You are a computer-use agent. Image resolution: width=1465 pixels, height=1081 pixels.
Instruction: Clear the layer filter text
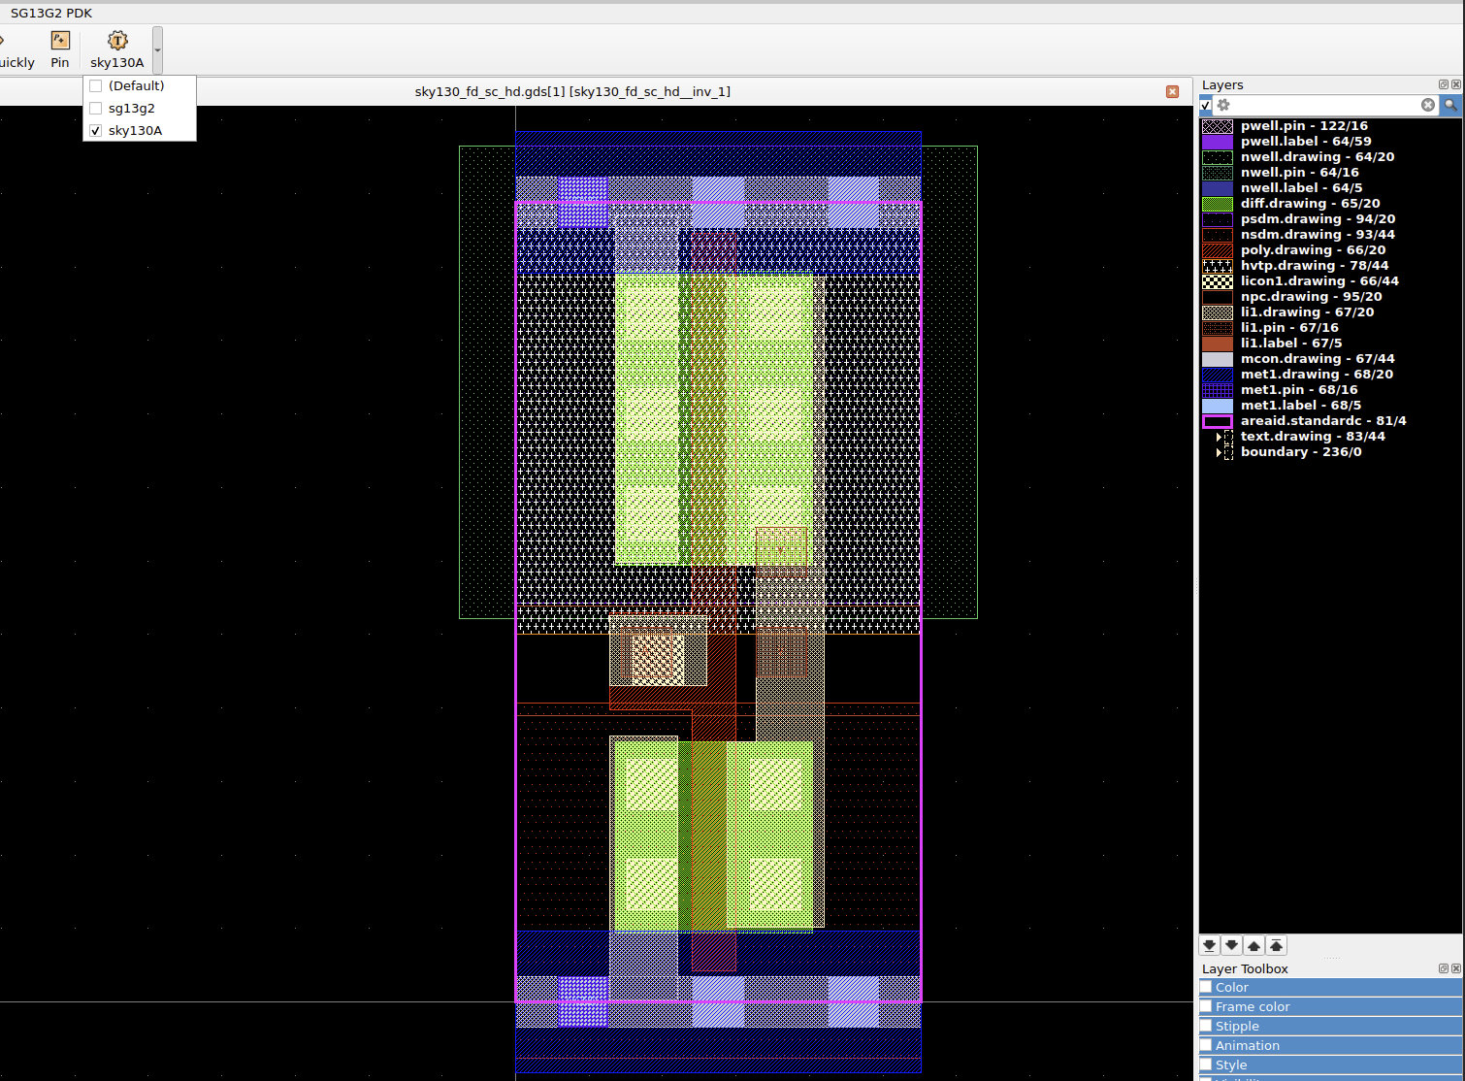1428,105
